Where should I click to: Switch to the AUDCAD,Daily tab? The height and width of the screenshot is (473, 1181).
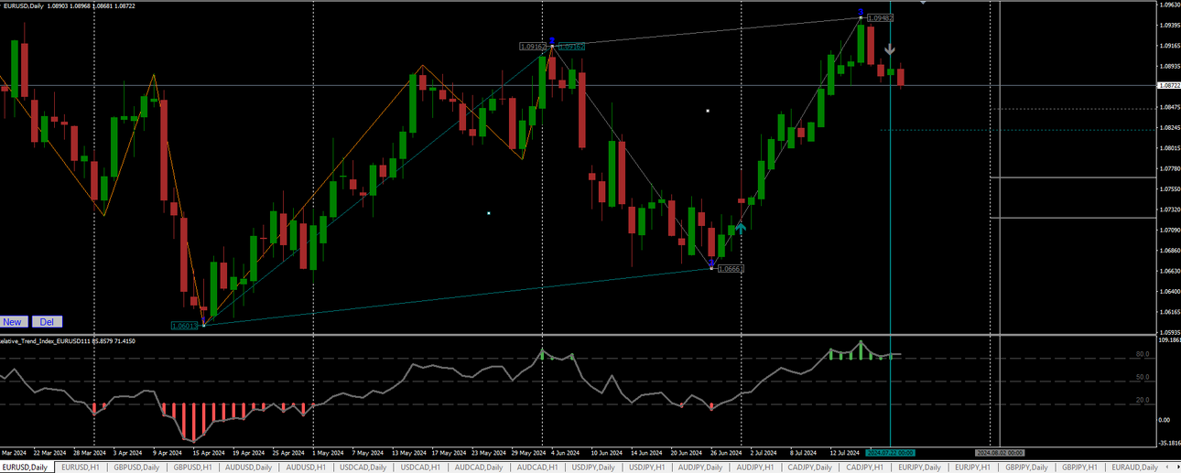(479, 468)
